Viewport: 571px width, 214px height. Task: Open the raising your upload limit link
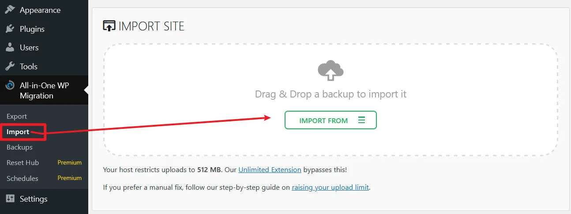coord(330,187)
